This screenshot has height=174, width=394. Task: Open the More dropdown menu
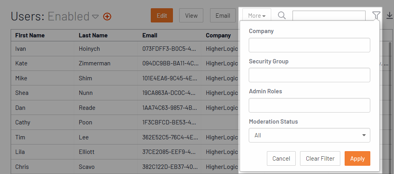257,15
